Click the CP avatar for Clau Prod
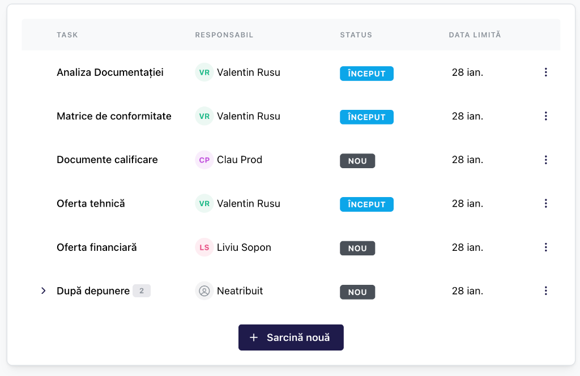This screenshot has height=376, width=580. [x=204, y=160]
